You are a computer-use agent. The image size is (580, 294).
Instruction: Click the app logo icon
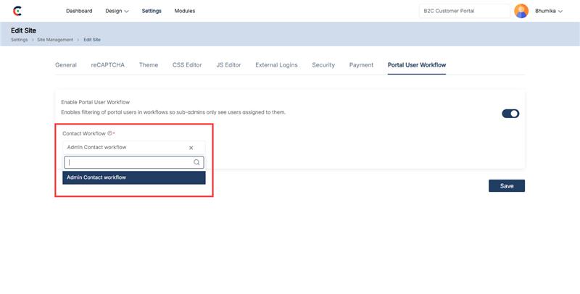(17, 11)
